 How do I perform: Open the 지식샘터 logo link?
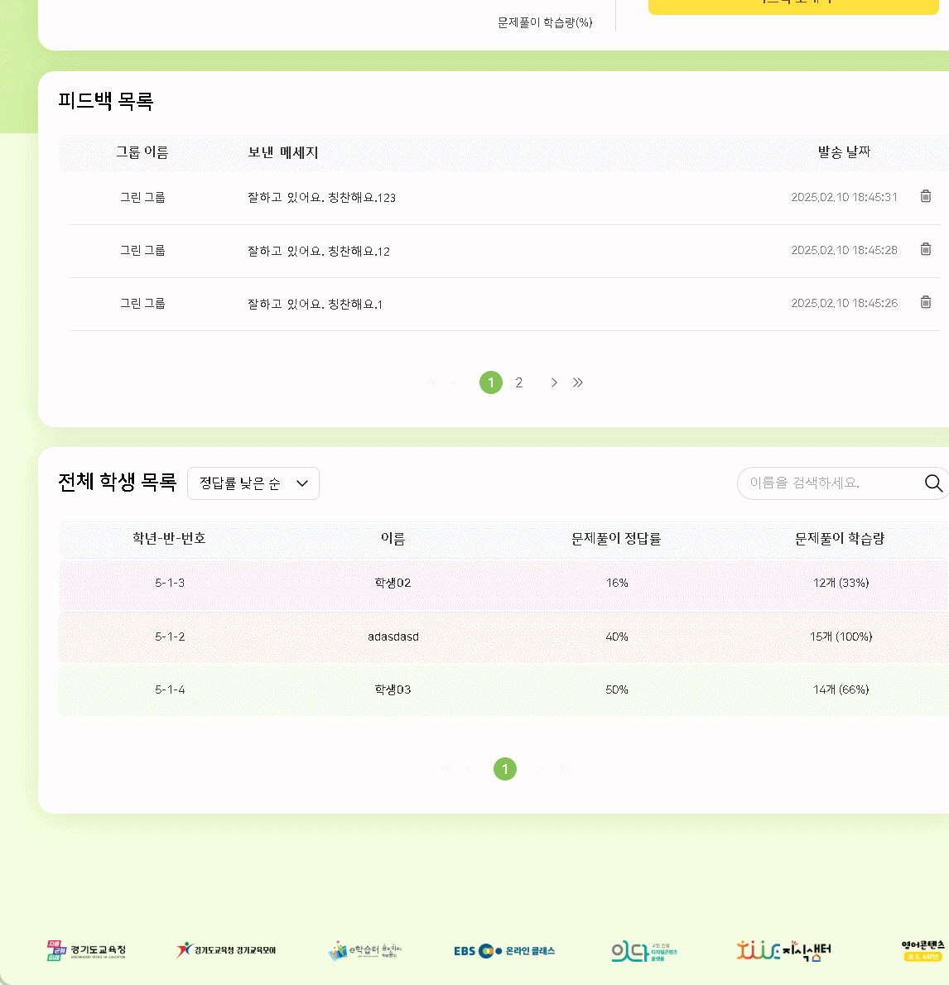coord(783,951)
